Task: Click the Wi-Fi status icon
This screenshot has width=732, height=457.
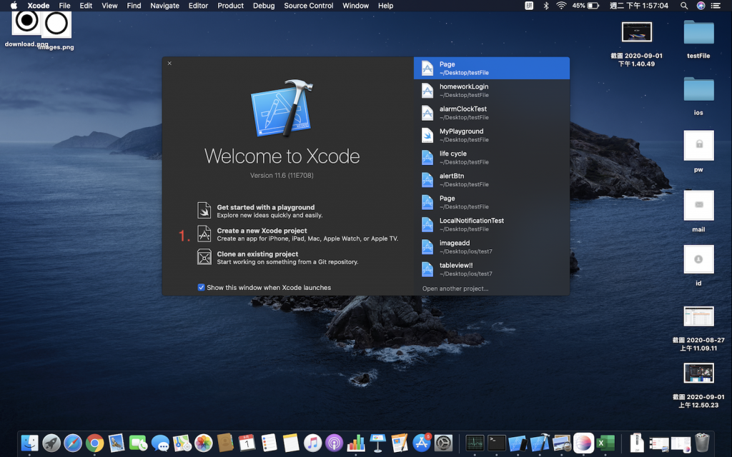Action: pyautogui.click(x=562, y=6)
